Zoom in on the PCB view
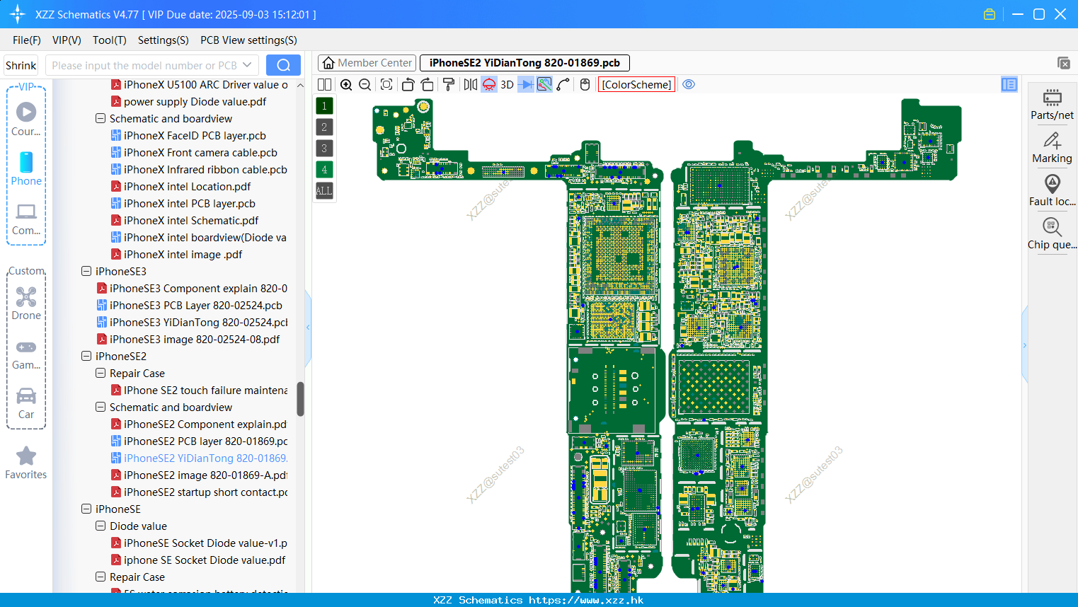 tap(346, 85)
